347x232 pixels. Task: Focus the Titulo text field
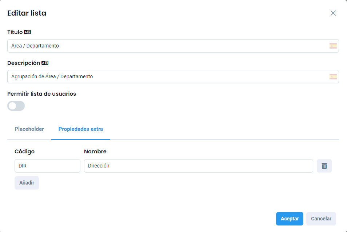tap(167, 46)
